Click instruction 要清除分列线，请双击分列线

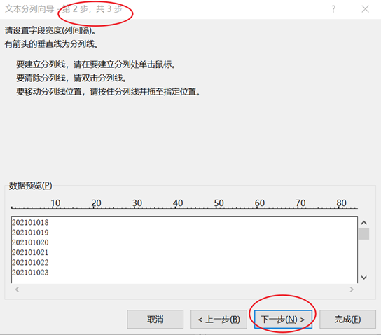71,78
